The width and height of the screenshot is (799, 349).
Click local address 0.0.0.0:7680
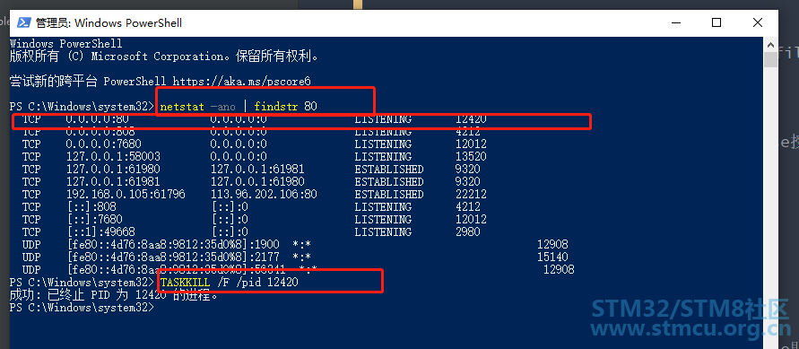pyautogui.click(x=103, y=144)
